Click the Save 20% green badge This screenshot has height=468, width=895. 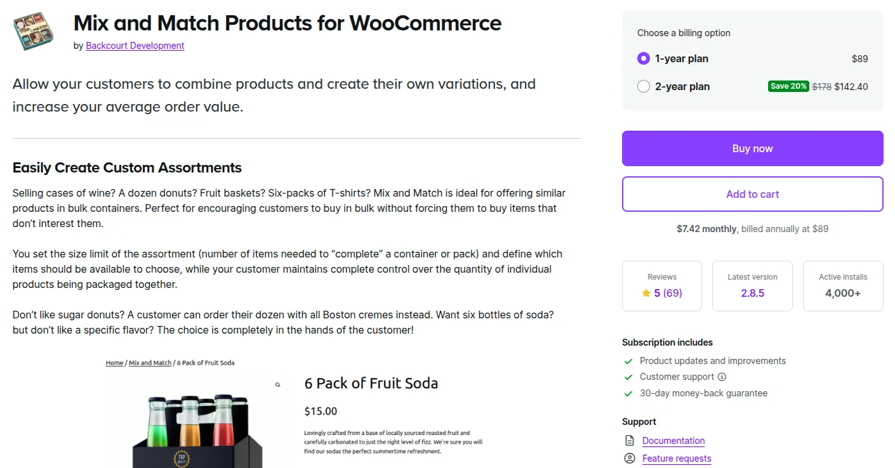click(788, 86)
